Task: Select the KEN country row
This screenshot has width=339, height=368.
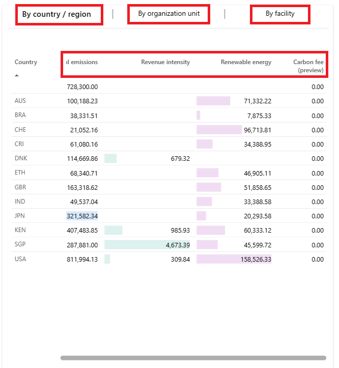Action: (169, 230)
